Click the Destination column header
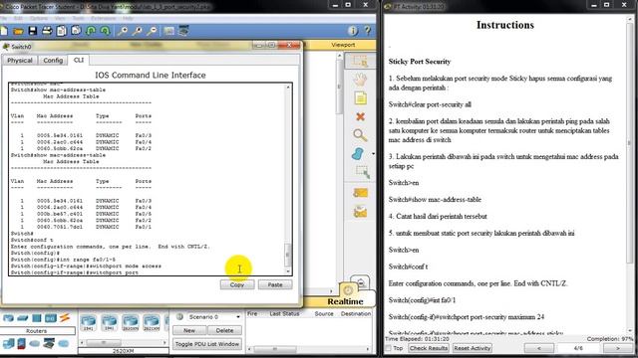Screen dimensions: 638x358 356,314
